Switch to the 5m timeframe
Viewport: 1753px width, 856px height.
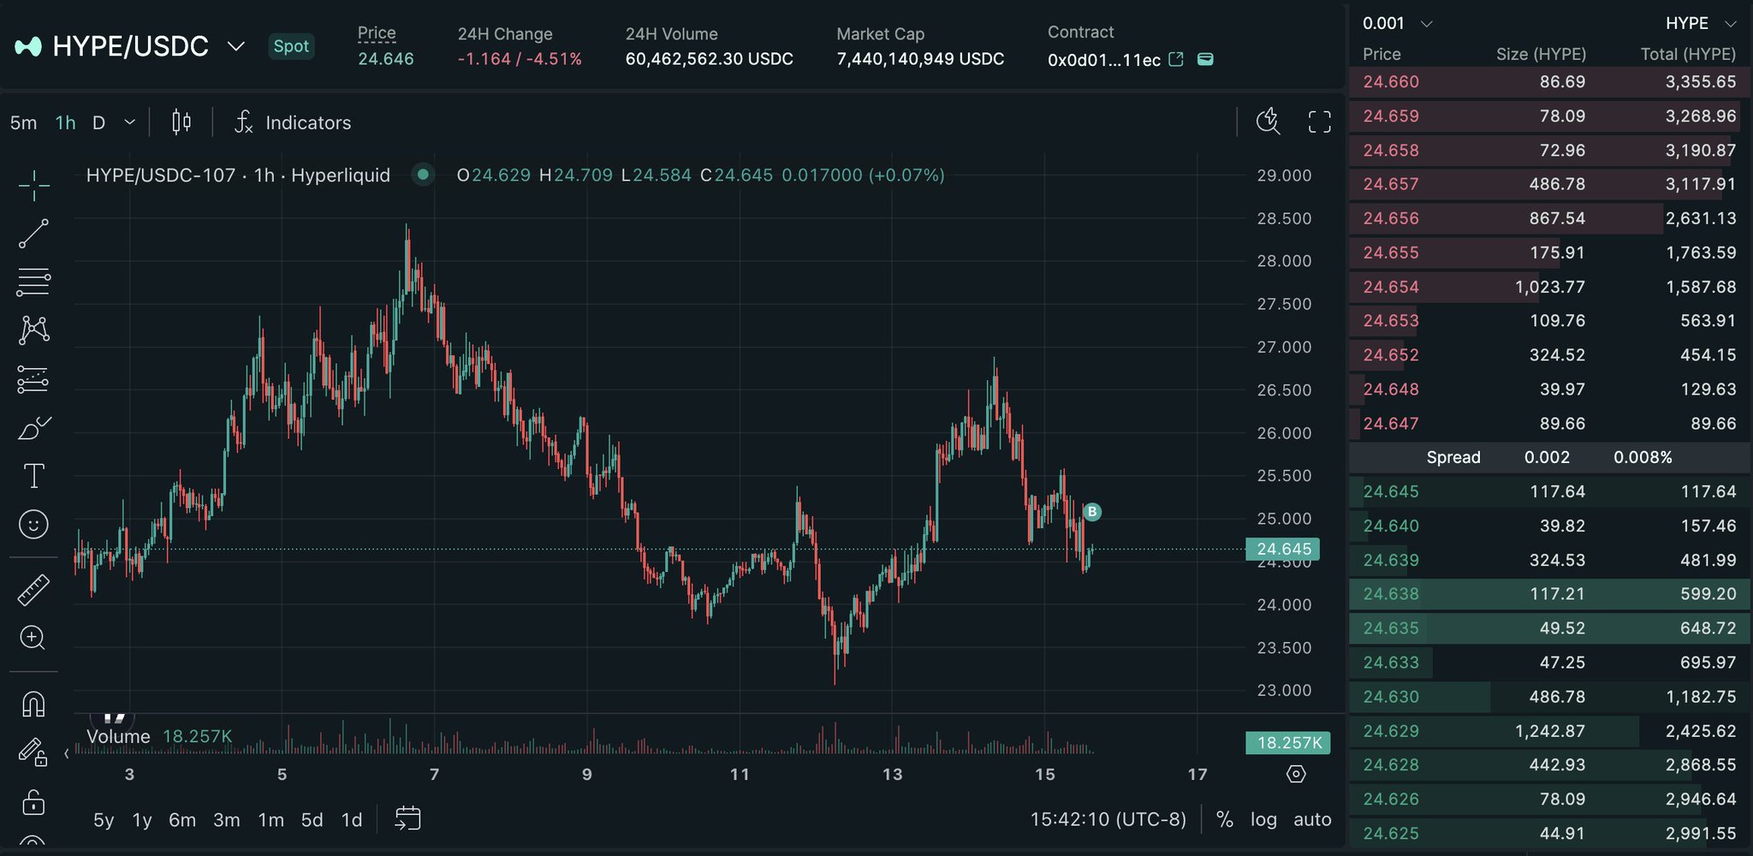click(23, 122)
